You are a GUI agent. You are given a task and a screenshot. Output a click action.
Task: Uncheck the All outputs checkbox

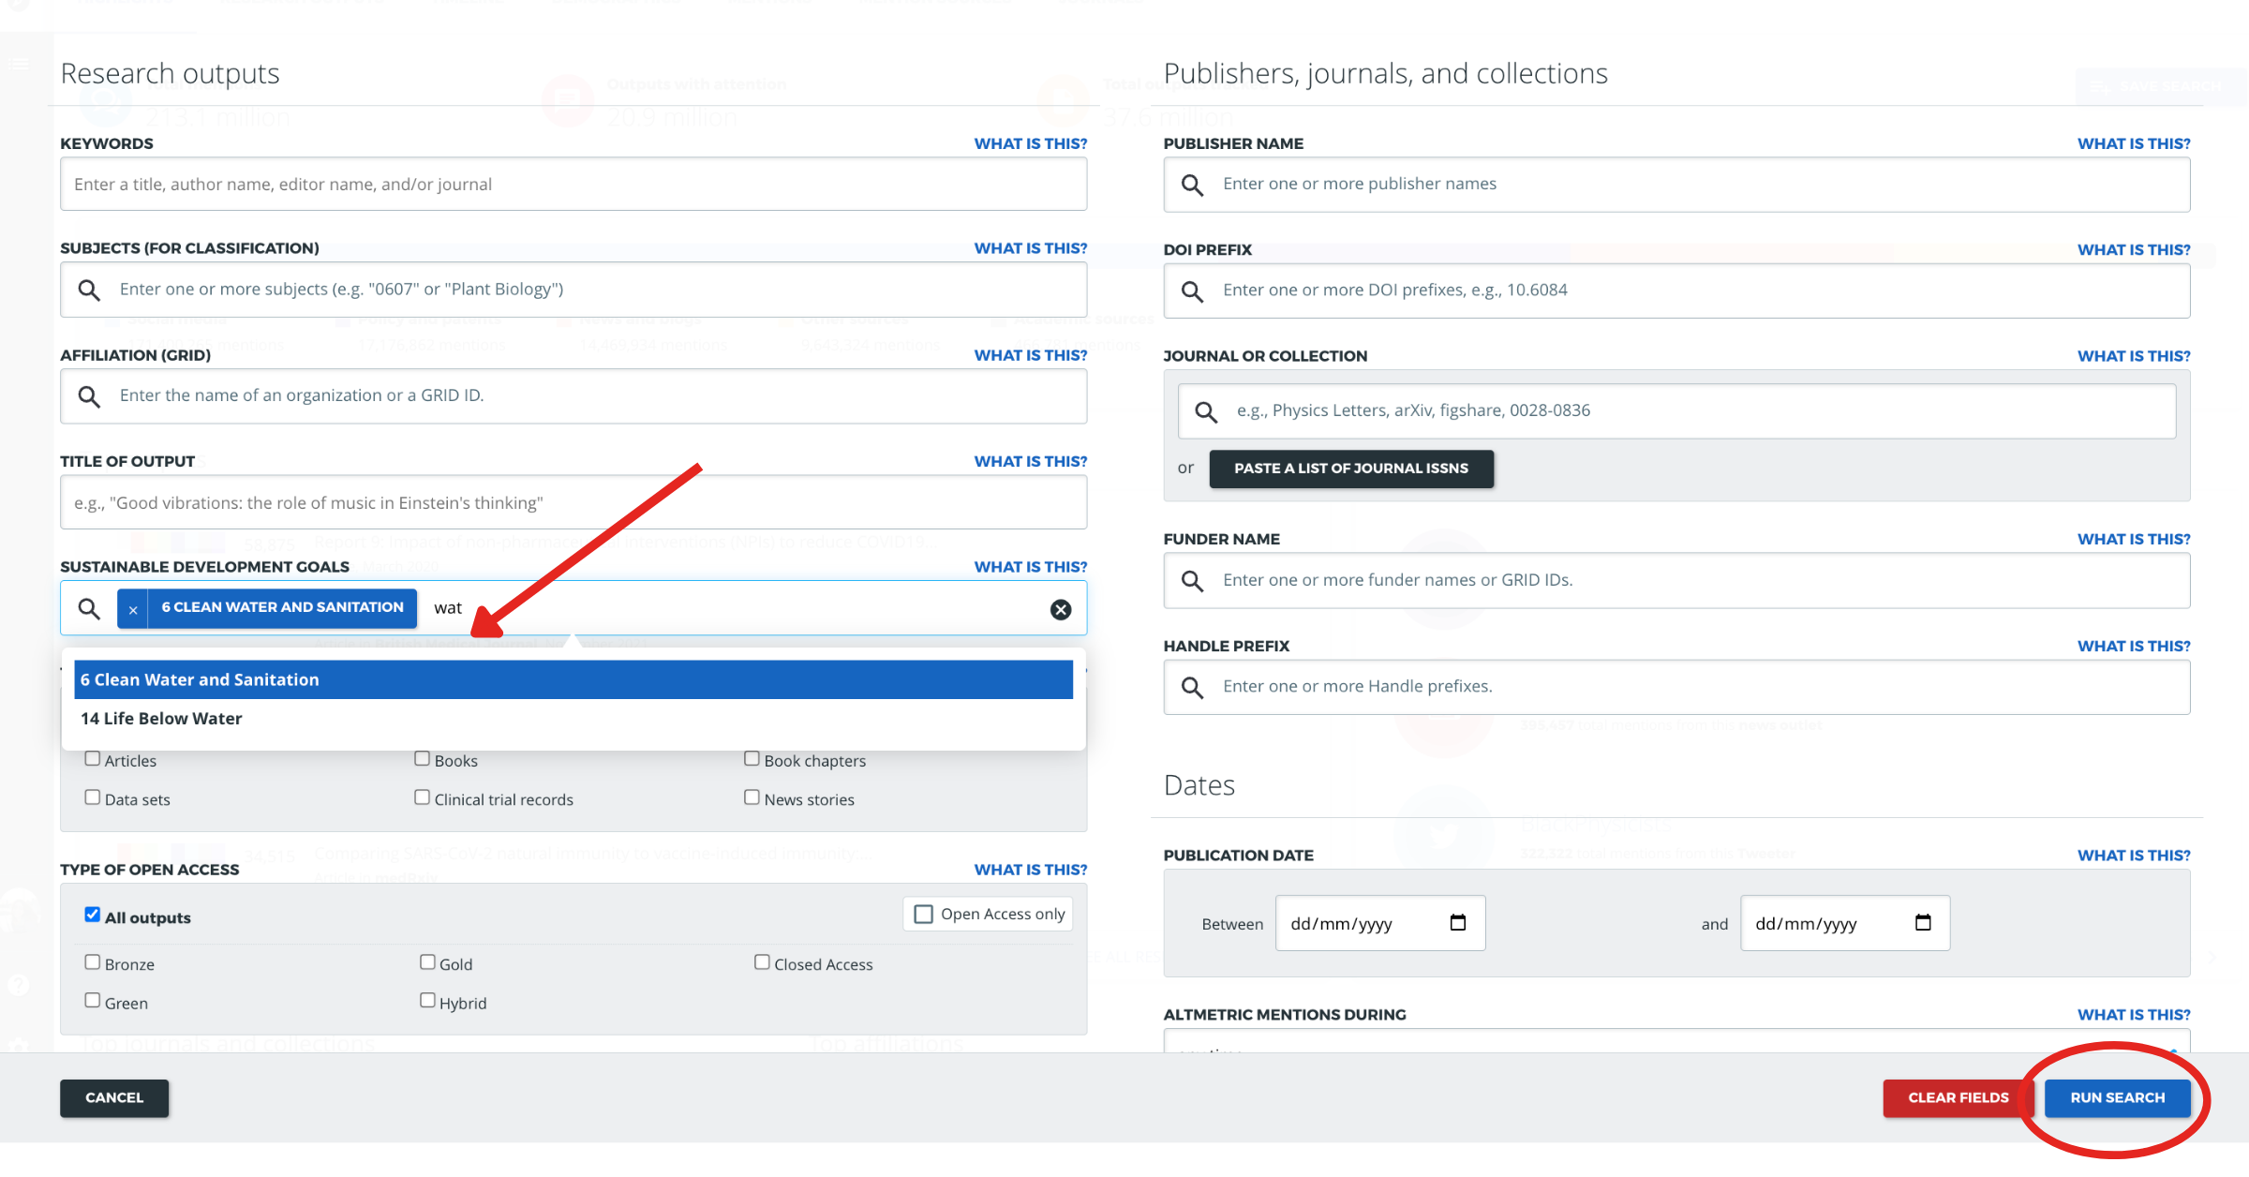[92, 914]
